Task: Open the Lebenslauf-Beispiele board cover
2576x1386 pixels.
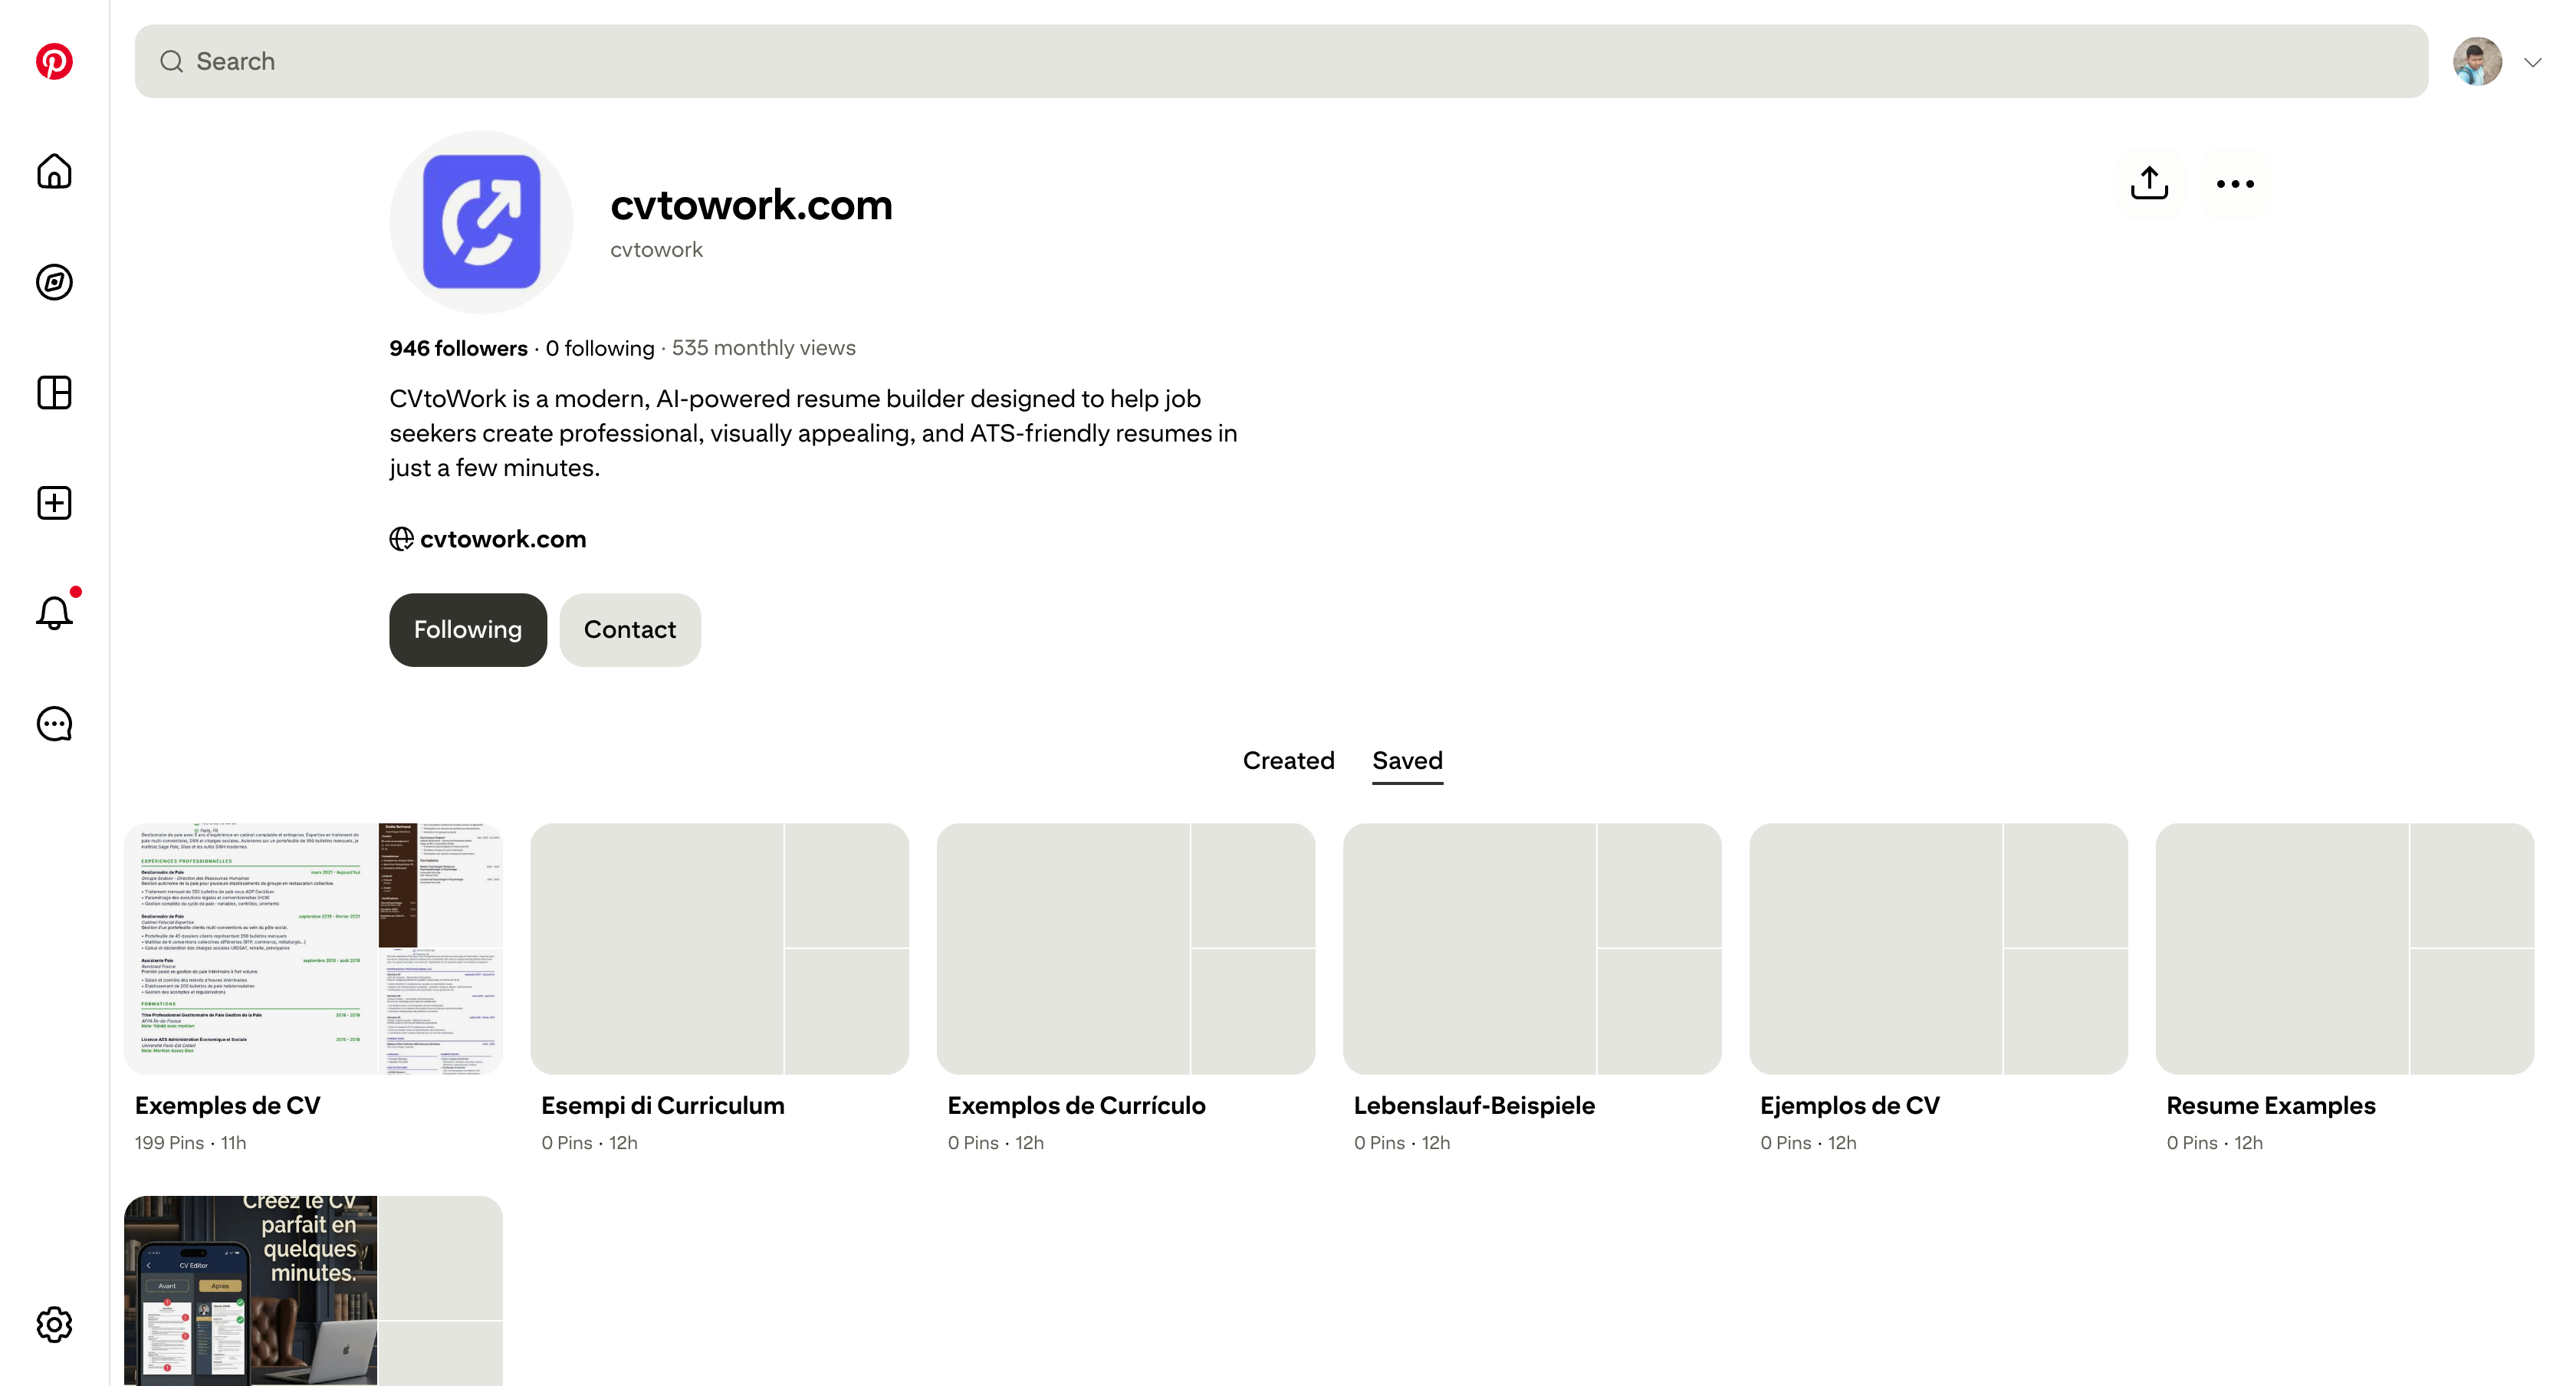Action: click(x=1532, y=949)
